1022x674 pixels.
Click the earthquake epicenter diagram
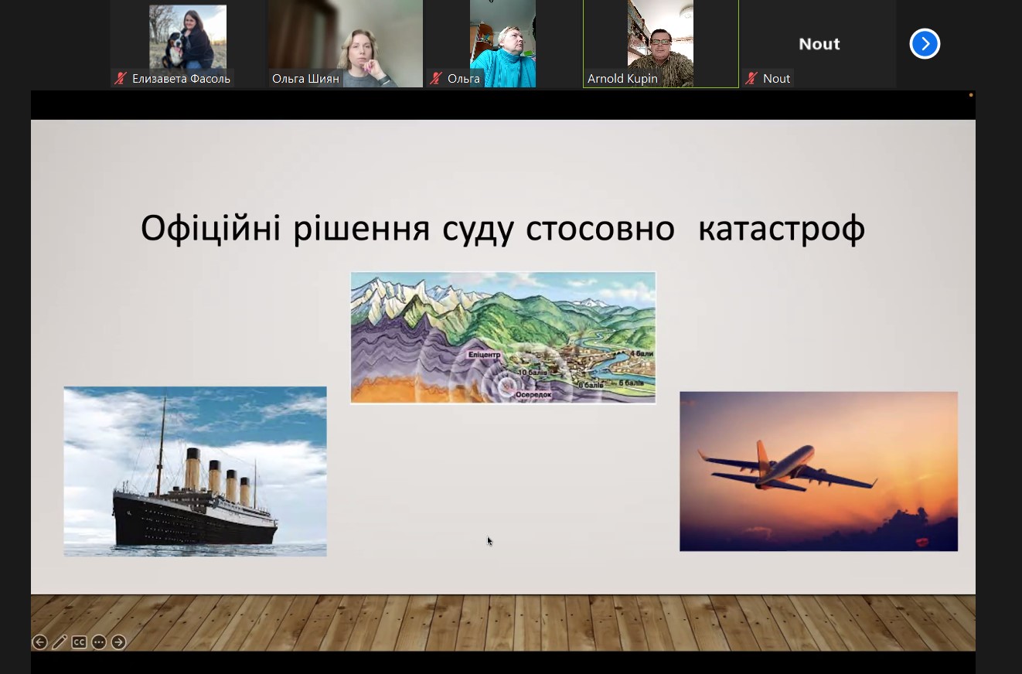[503, 338]
